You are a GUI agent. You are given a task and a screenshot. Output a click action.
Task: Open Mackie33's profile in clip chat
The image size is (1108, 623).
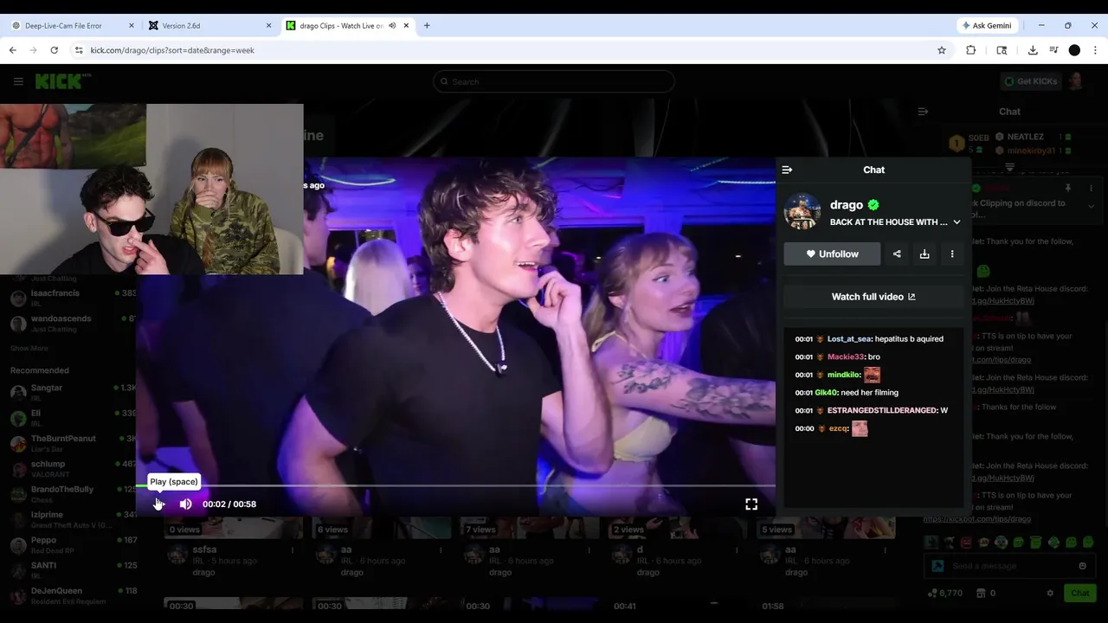846,356
